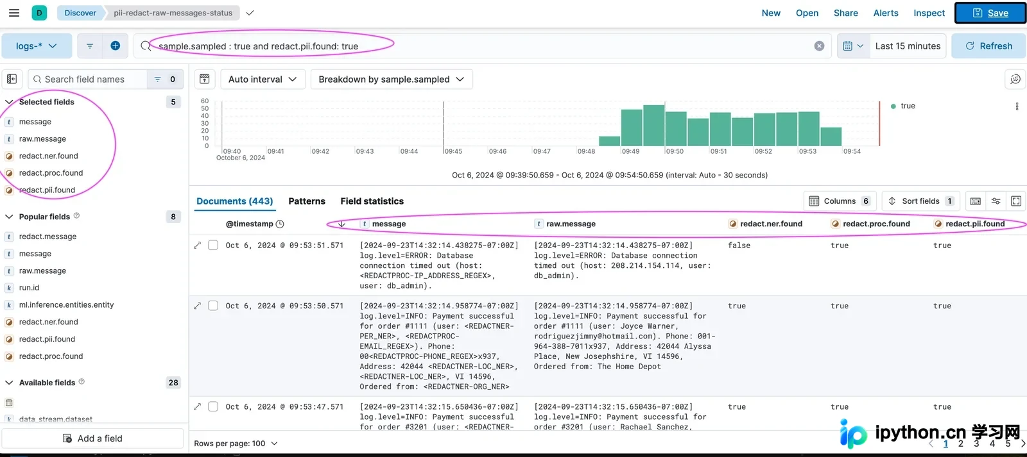The width and height of the screenshot is (1027, 457).
Task: Clear the query with the X icon
Action: point(819,46)
